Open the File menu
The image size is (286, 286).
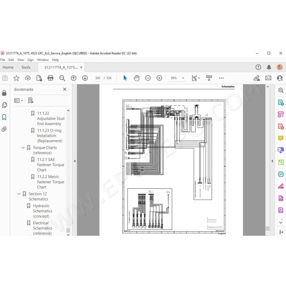[x=2, y=60]
